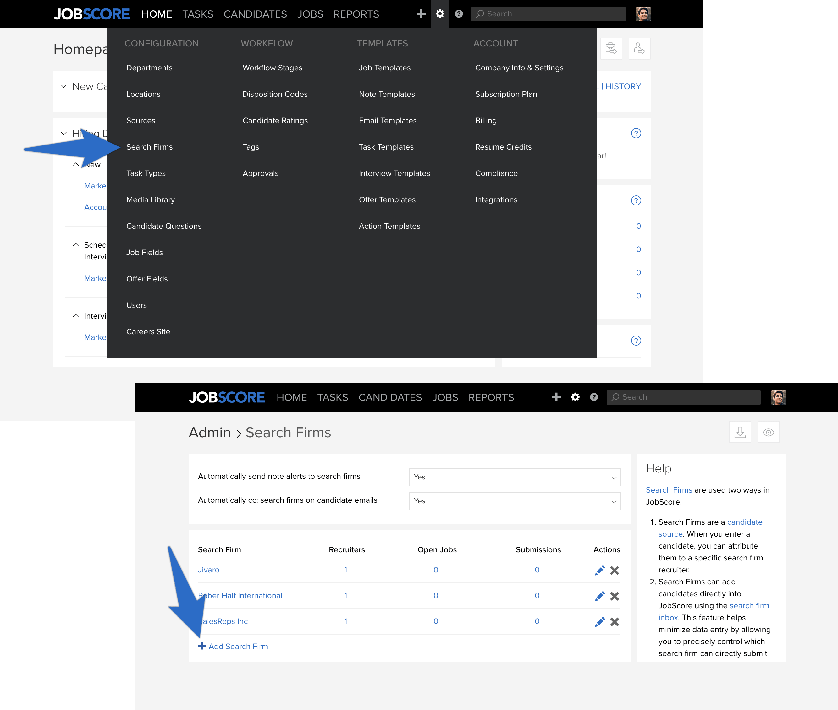Open help question mark in top navigation bar

tap(459, 14)
